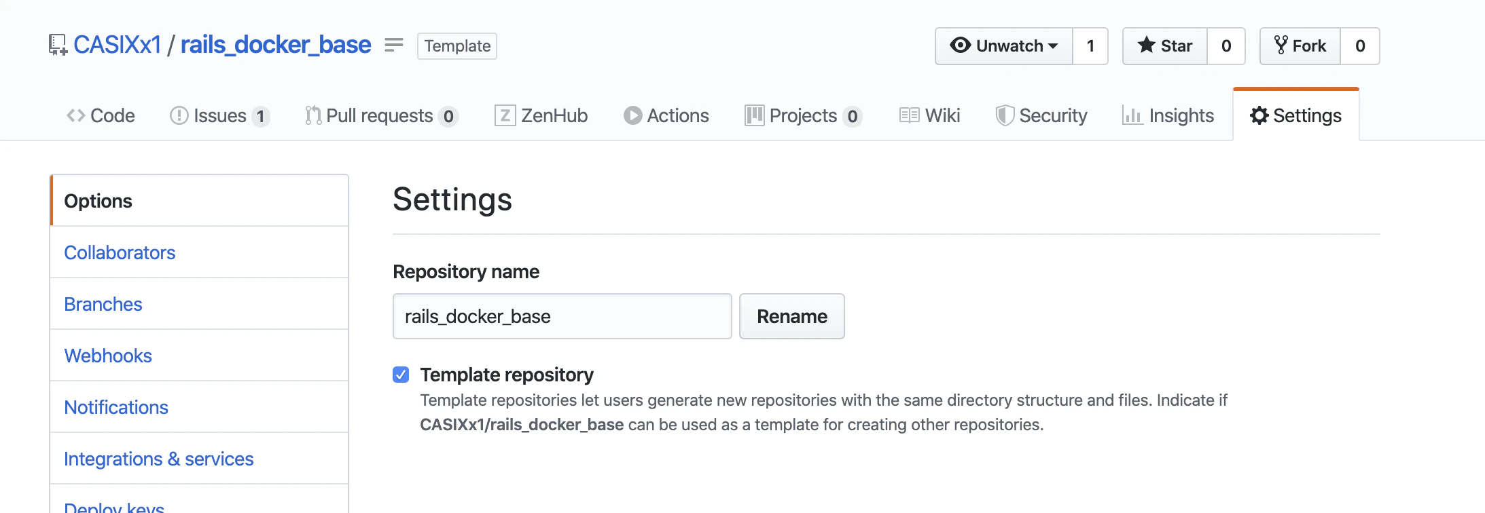The height and width of the screenshot is (513, 1485).
Task: Click the Projects count badge 0
Action: click(x=853, y=117)
